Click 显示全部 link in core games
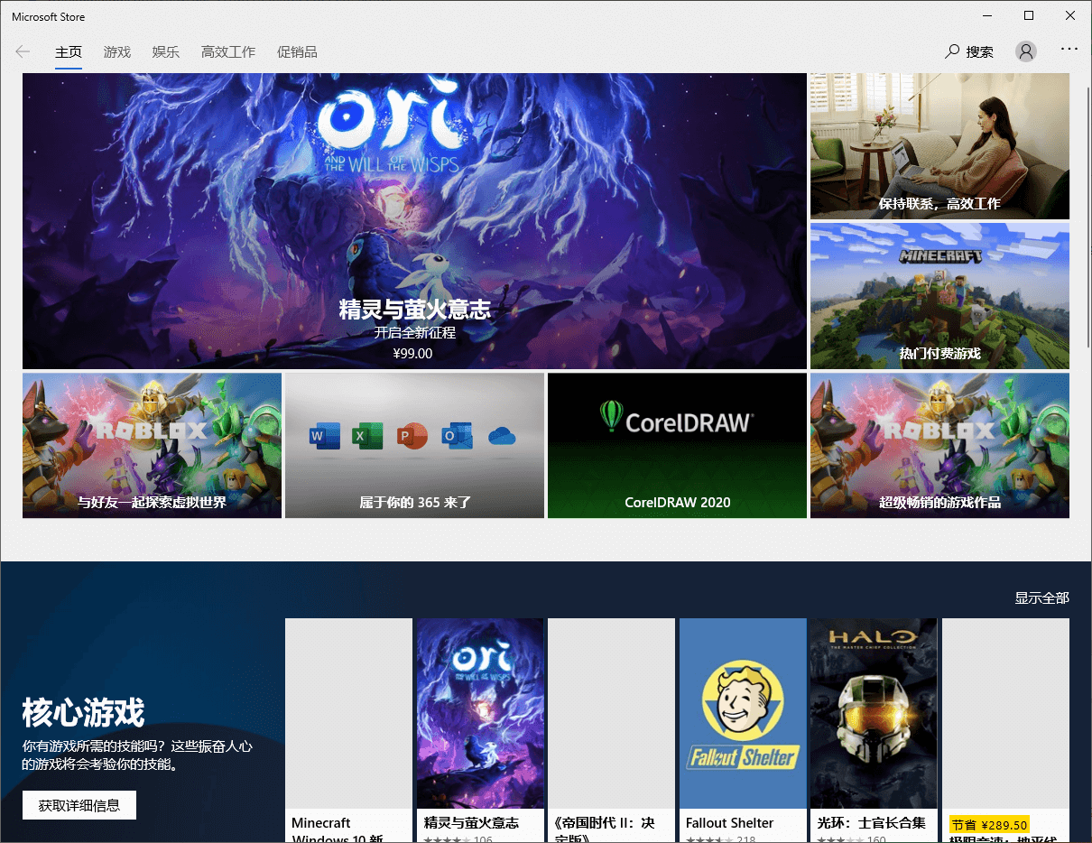Screen dimensions: 1092x843 1041,598
